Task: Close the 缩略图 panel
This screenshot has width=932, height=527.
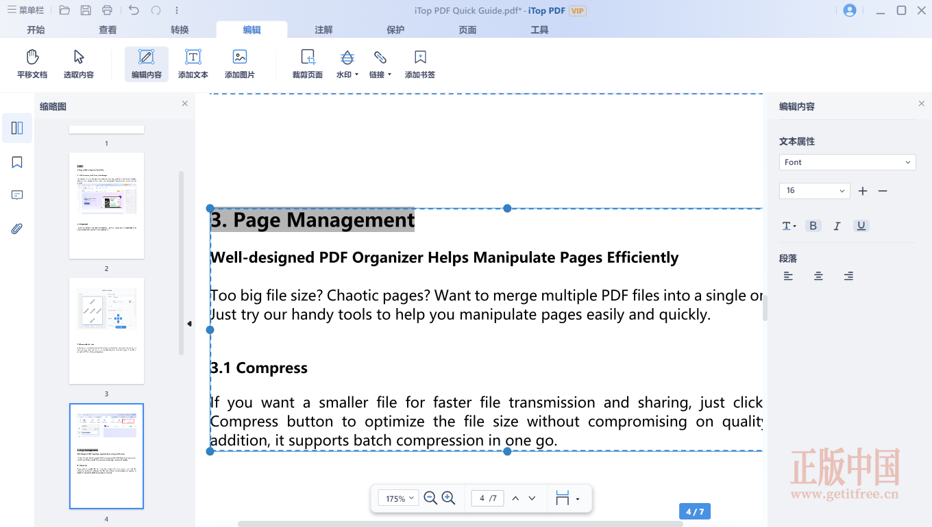Action: tap(184, 103)
